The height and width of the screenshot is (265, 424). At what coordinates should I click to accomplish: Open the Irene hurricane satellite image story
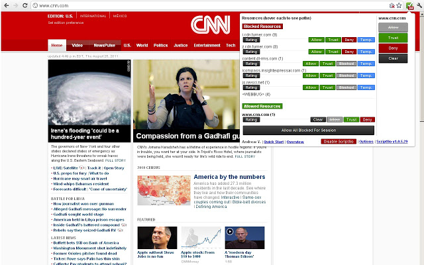point(89,92)
